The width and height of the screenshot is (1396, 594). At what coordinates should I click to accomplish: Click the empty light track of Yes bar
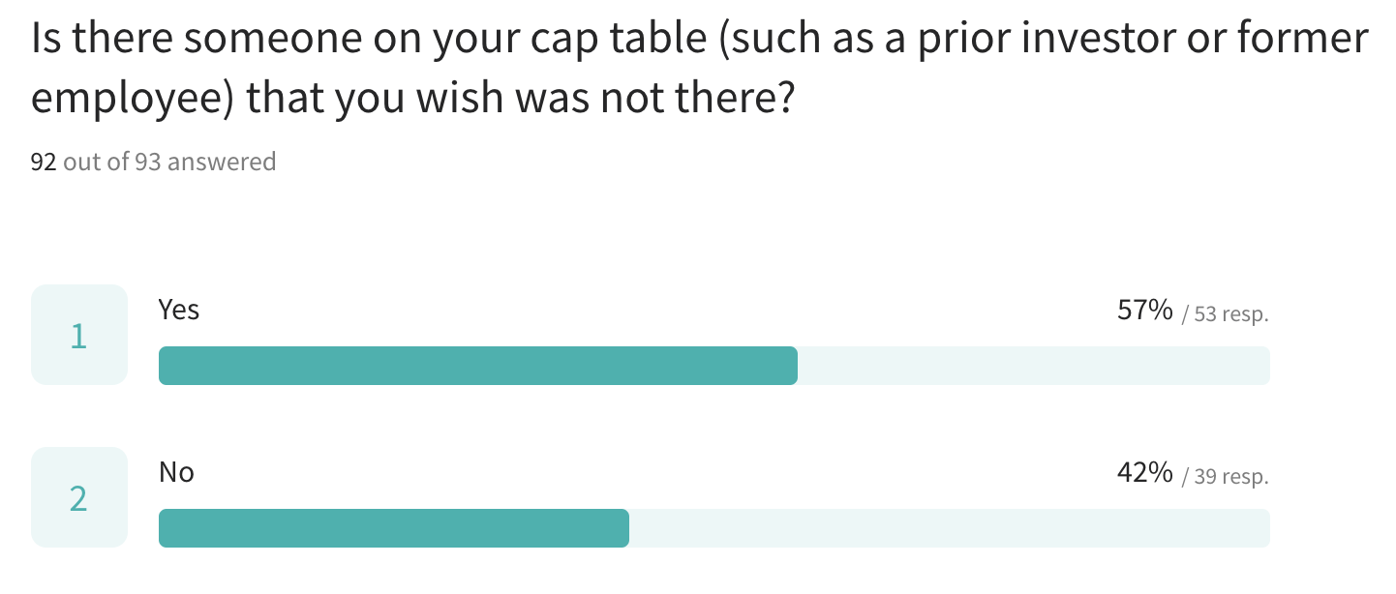pyautogui.click(x=1034, y=366)
